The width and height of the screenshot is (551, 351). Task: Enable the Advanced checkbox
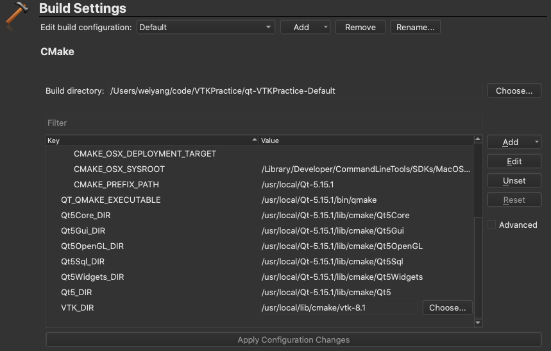[491, 225]
